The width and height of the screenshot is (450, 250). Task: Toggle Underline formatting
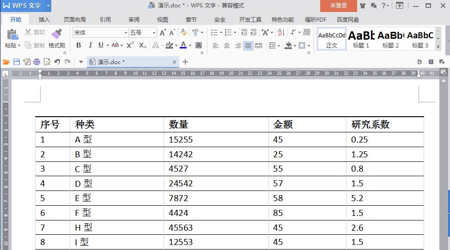click(101, 45)
